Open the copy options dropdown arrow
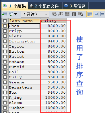 (x=15, y=14)
